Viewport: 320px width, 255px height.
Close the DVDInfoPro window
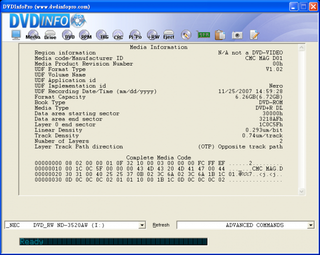tap(313, 6)
